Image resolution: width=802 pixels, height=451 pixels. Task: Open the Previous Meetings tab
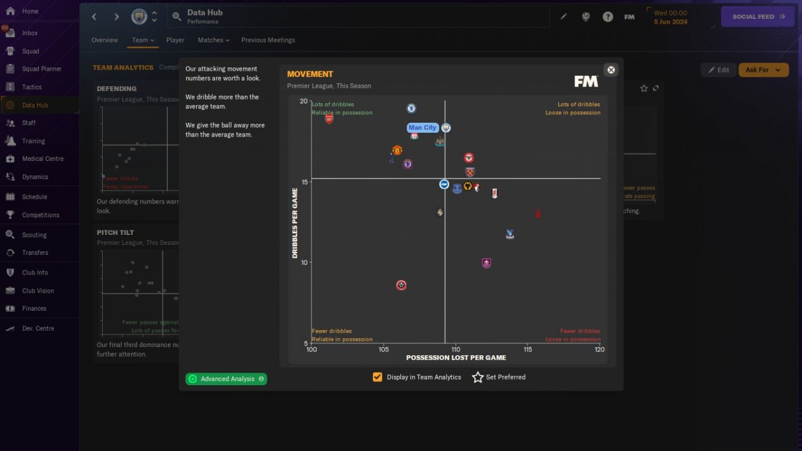pyautogui.click(x=268, y=40)
